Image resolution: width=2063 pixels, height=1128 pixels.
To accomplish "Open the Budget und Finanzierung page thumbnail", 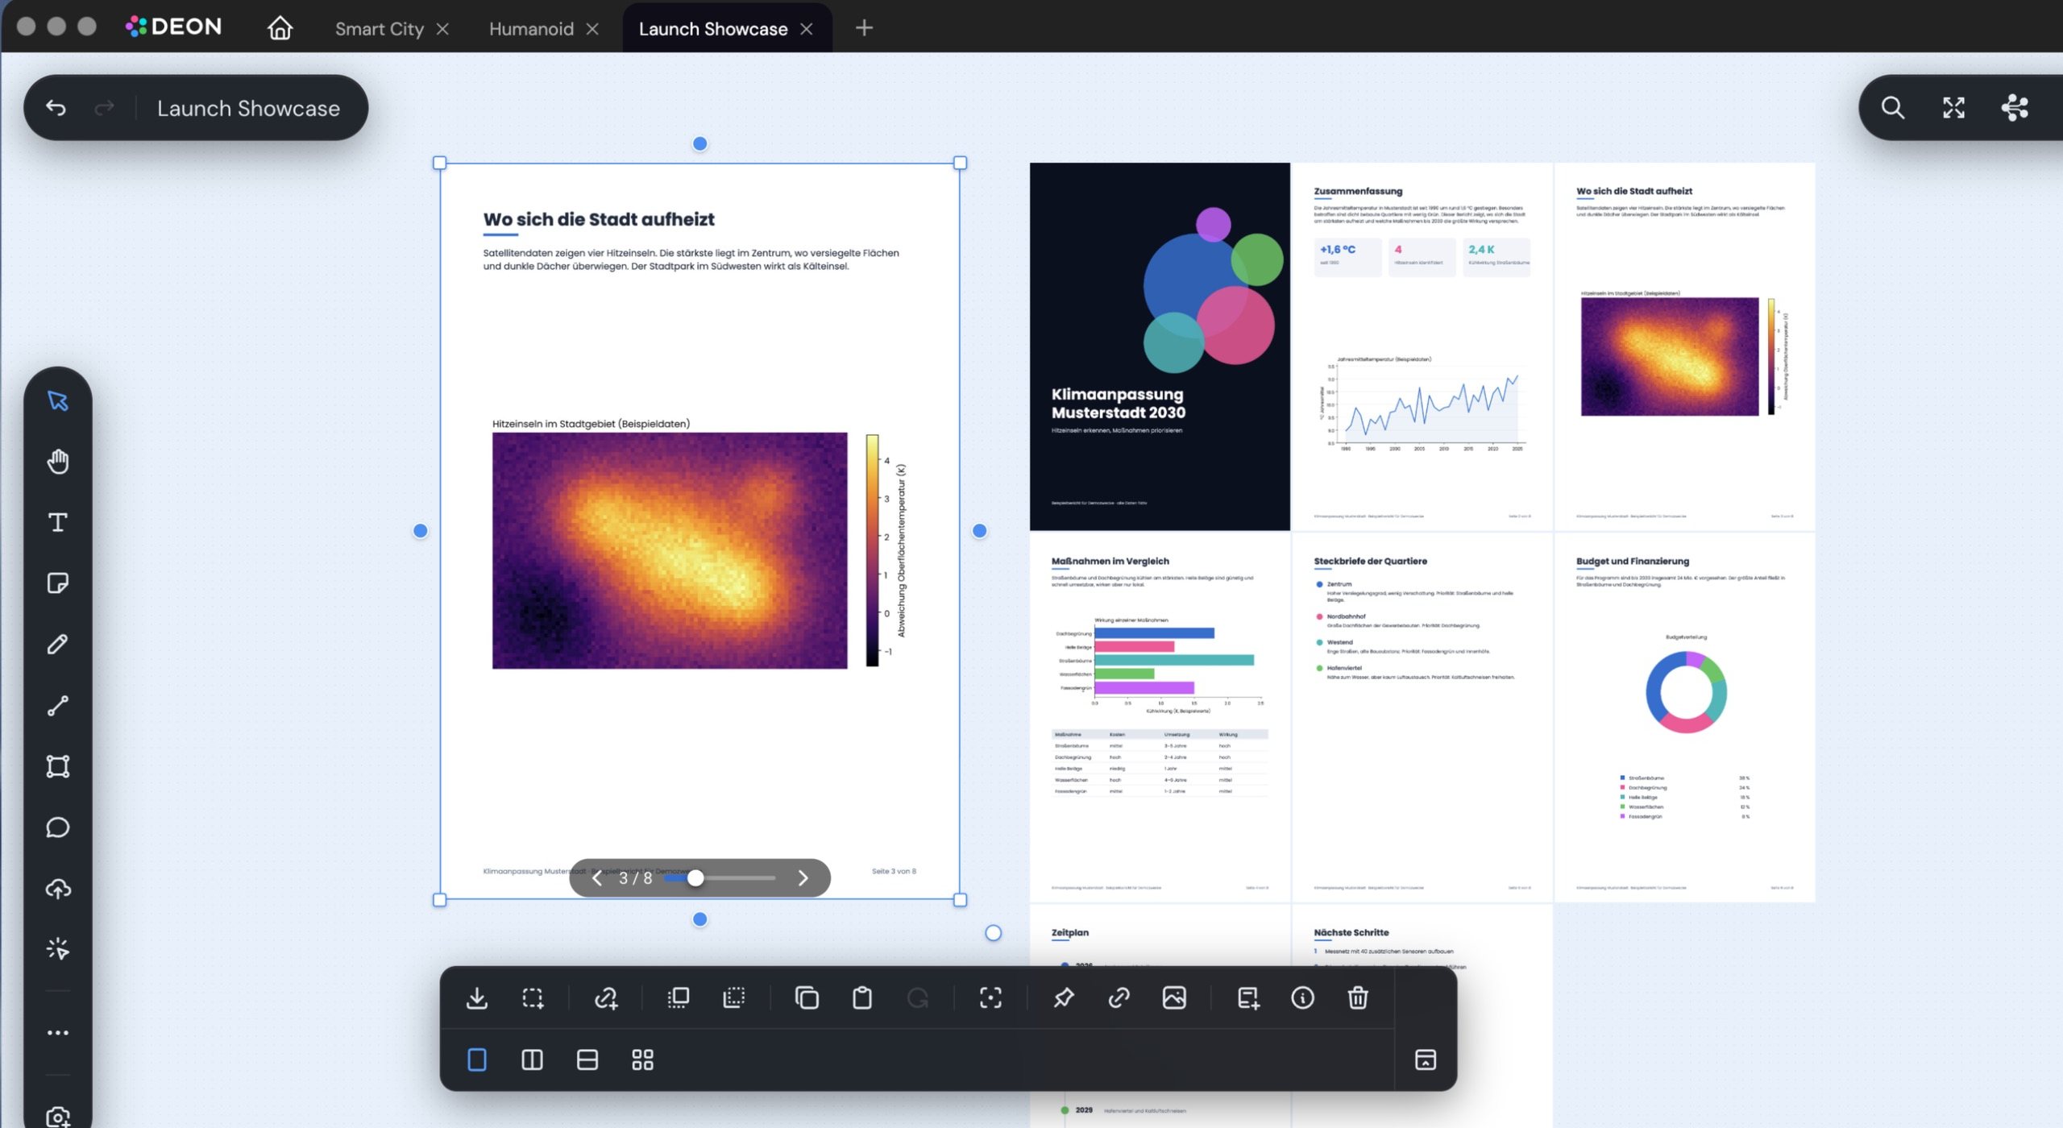I will point(1685,717).
